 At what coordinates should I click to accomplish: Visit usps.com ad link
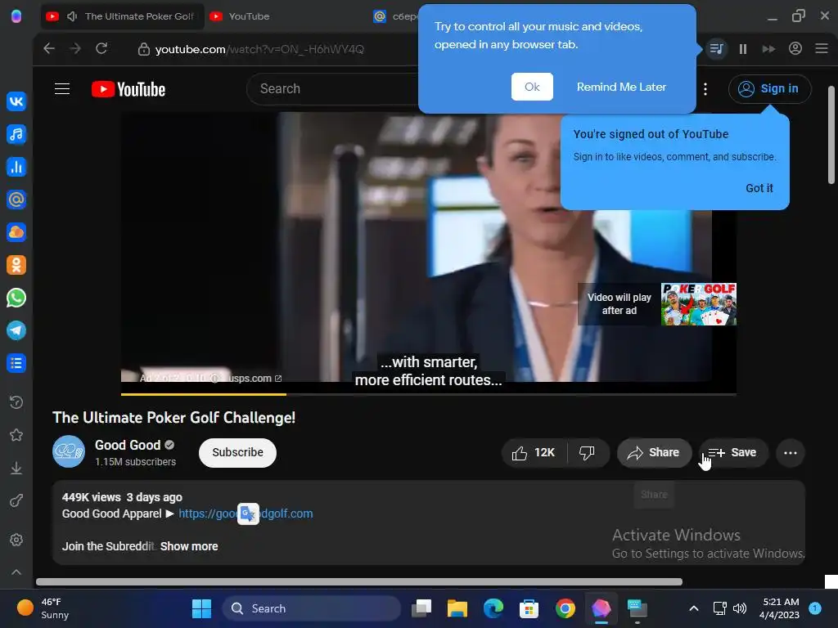[255, 378]
